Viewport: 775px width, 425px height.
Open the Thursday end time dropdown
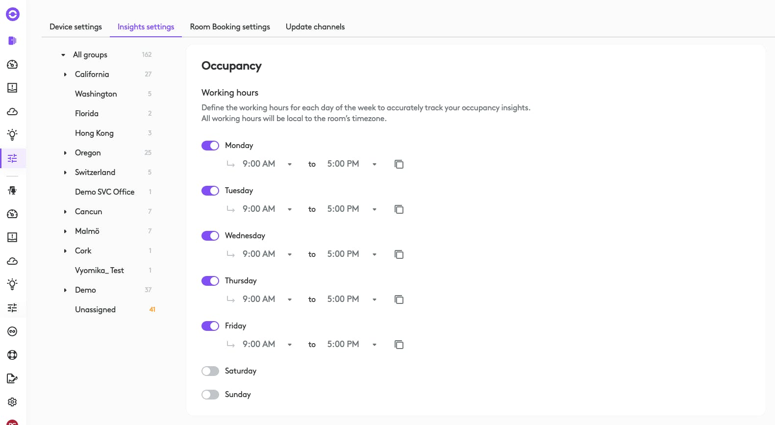375,300
